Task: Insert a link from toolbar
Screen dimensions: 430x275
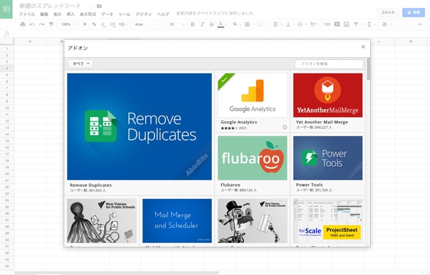Action: pyautogui.click(x=327, y=24)
